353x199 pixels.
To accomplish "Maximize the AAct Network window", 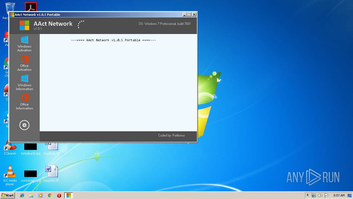I will [189, 15].
